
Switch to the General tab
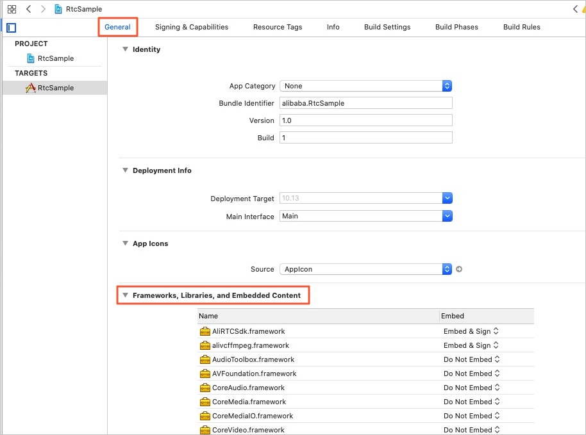point(117,27)
